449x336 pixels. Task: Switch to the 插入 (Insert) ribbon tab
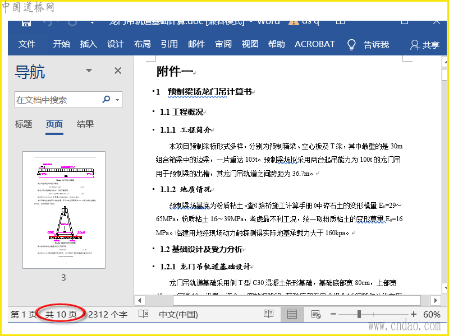coord(89,44)
